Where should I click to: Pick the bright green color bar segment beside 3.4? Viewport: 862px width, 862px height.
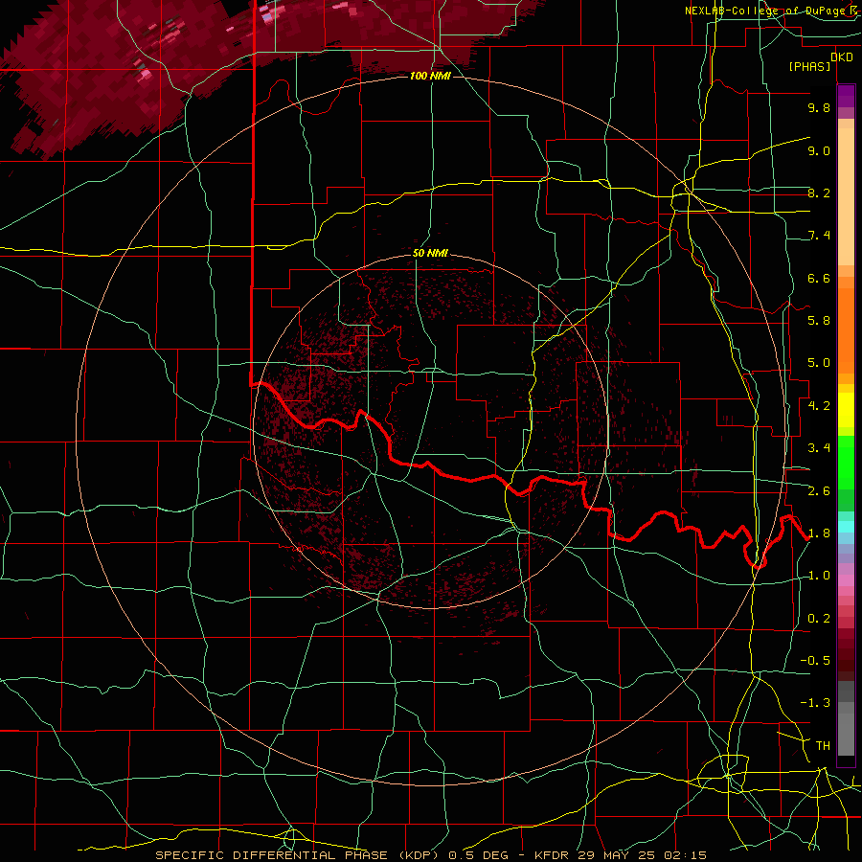click(846, 462)
